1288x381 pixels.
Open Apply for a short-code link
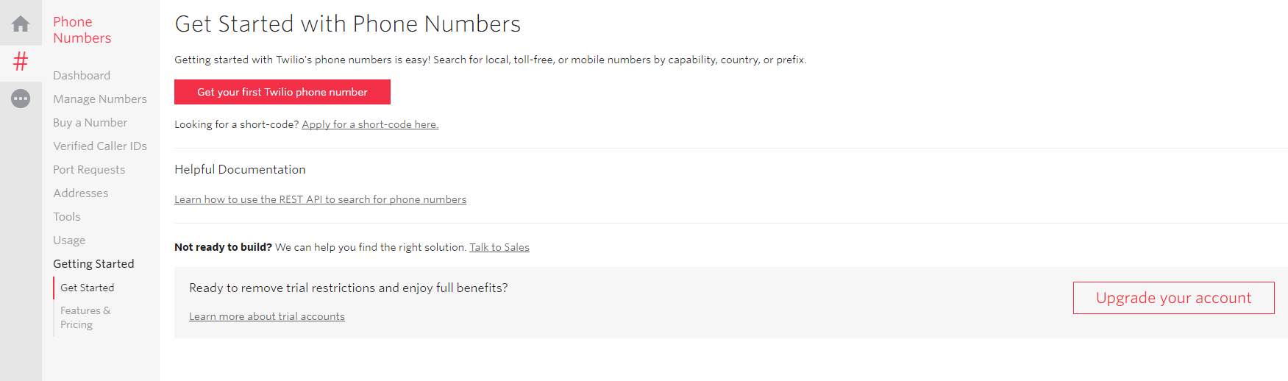pos(370,124)
